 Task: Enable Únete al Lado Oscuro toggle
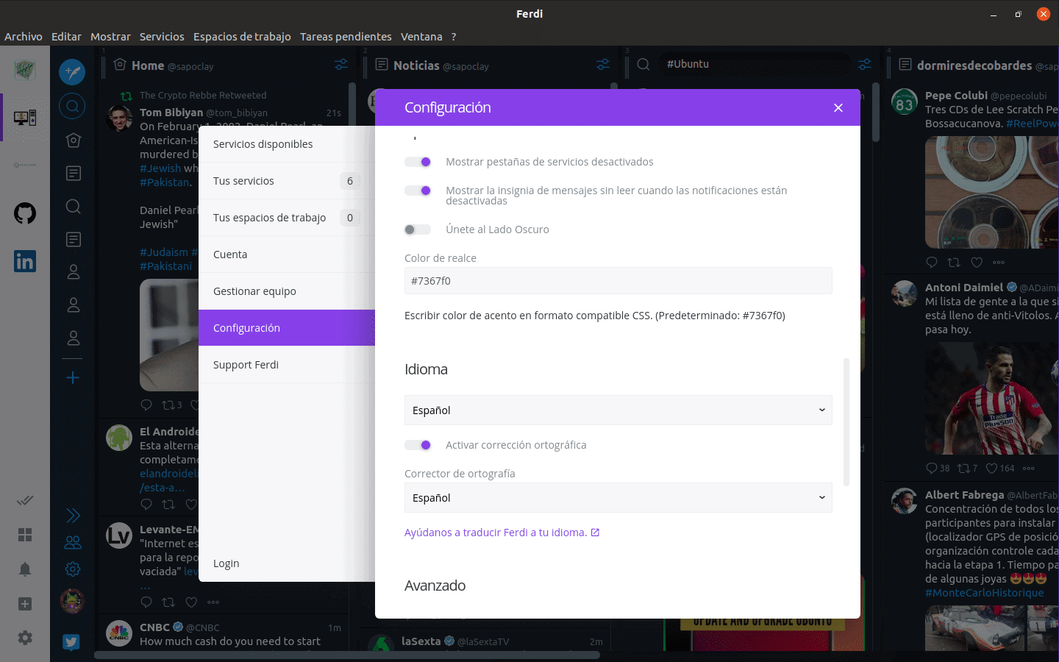click(x=418, y=229)
